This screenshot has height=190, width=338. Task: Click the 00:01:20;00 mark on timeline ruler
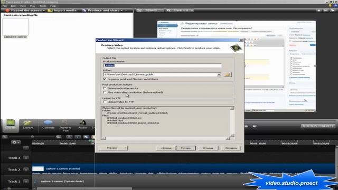tap(289, 143)
